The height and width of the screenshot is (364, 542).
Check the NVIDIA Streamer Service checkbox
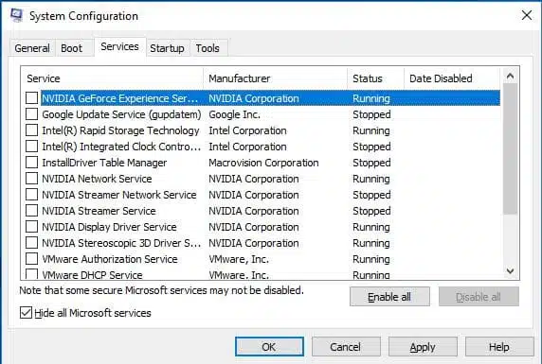[x=31, y=211]
